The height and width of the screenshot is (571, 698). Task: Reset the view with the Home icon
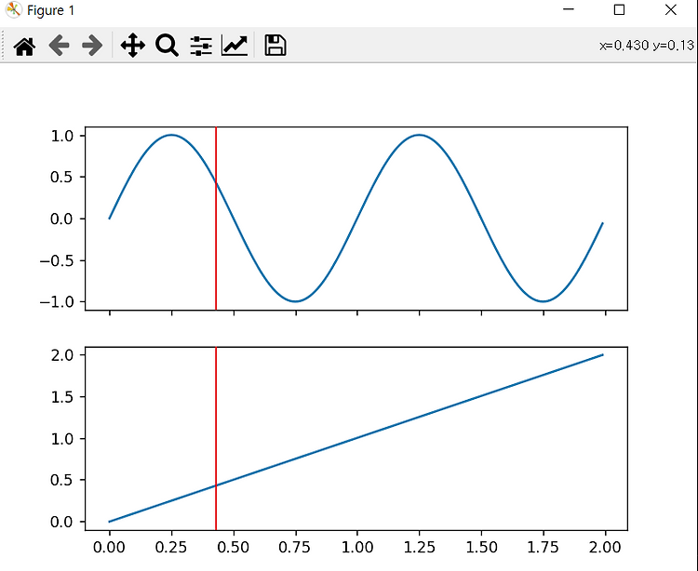point(24,46)
